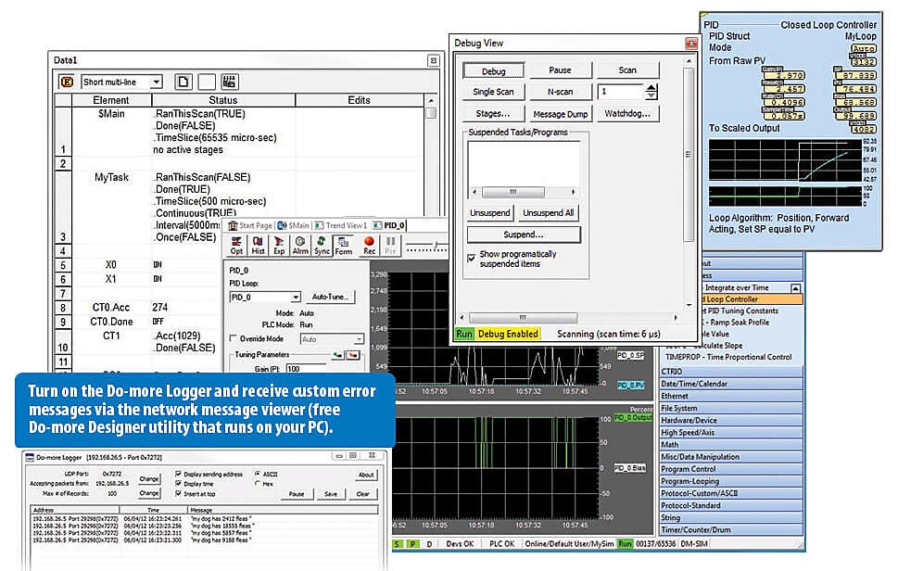Click the Hist toolbar icon
This screenshot has height=571, width=898.
[x=258, y=246]
